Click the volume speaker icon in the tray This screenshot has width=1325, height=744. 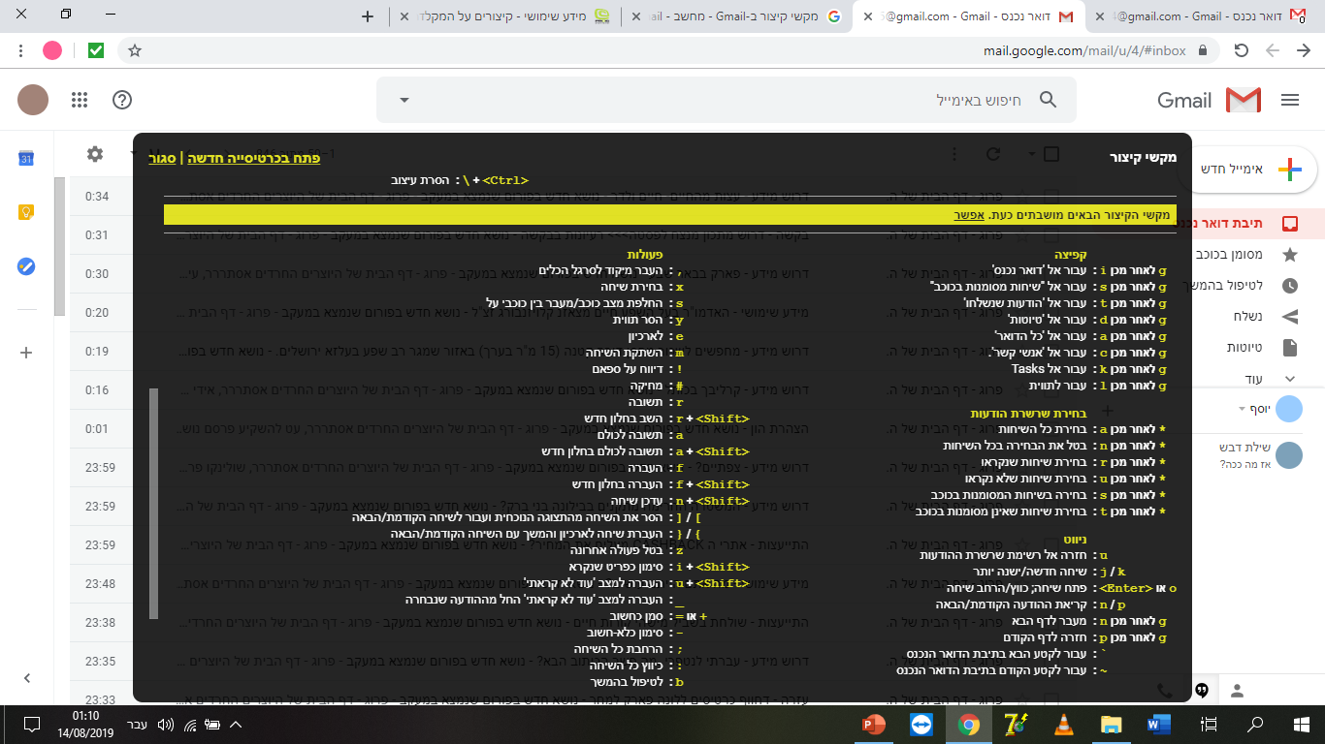pos(164,724)
